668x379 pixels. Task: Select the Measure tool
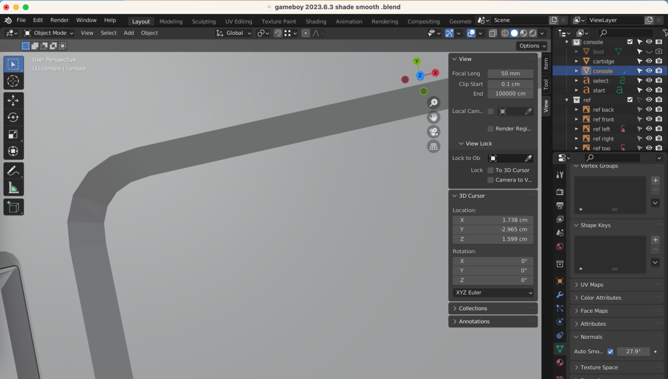(14, 188)
